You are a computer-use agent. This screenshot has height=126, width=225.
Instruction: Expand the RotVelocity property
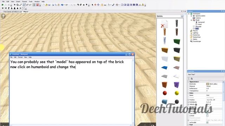(x=188, y=102)
